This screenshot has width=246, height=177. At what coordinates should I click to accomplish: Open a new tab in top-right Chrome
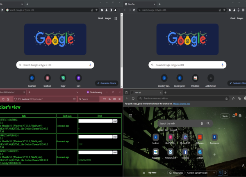159,4
